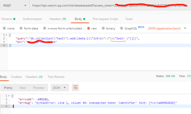Open the JSON (application/json) content type dropdown

pos(167,28)
